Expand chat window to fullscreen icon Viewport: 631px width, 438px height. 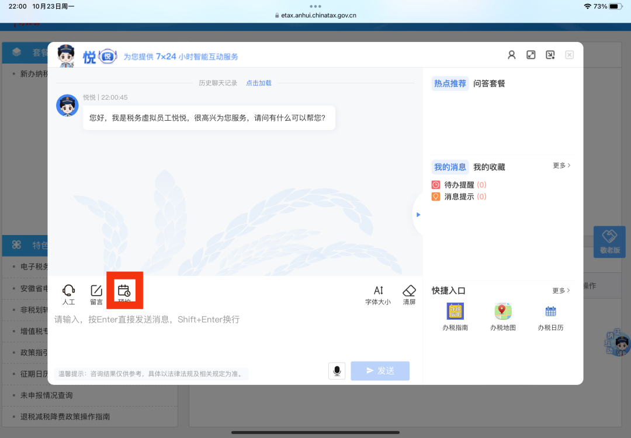[531, 55]
